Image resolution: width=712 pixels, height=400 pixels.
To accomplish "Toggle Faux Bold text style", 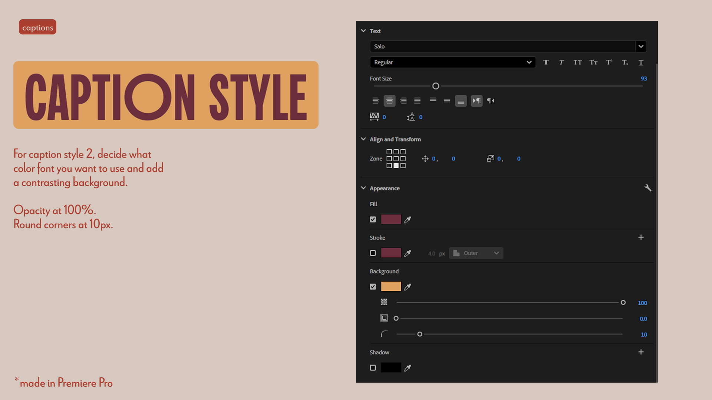I will point(546,62).
